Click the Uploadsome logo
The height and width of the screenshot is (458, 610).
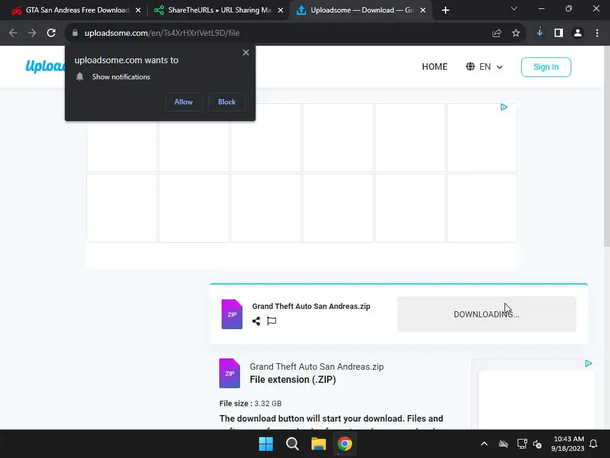coord(45,66)
